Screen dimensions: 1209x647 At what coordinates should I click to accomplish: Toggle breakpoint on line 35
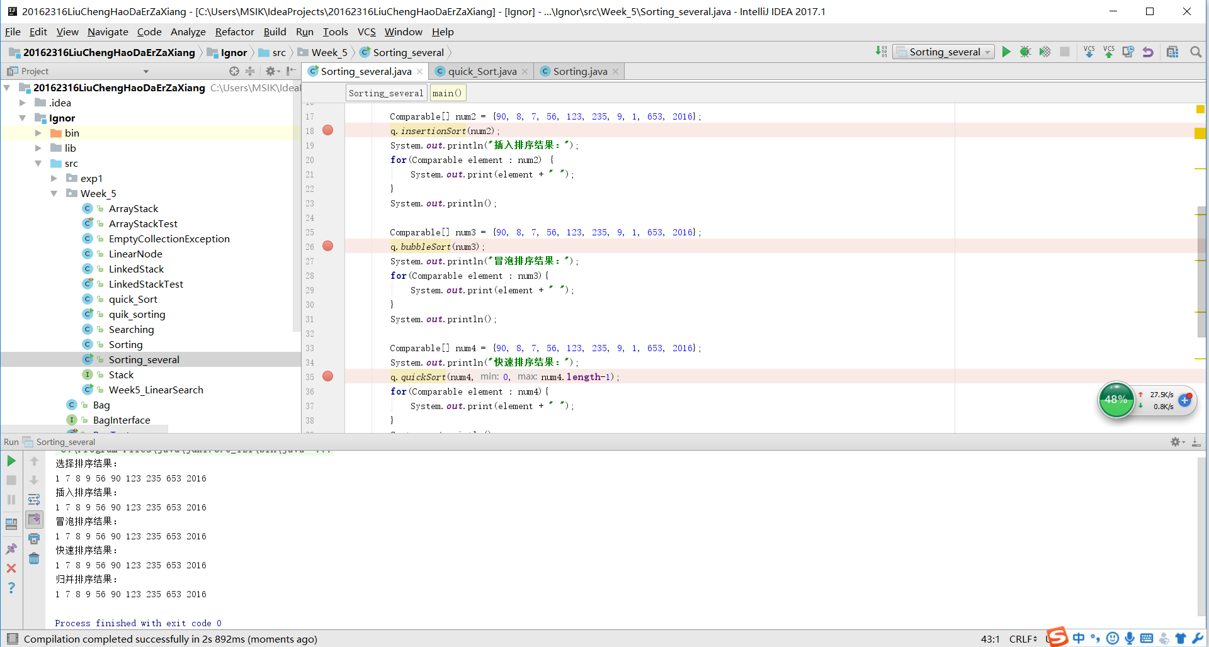pyautogui.click(x=328, y=376)
